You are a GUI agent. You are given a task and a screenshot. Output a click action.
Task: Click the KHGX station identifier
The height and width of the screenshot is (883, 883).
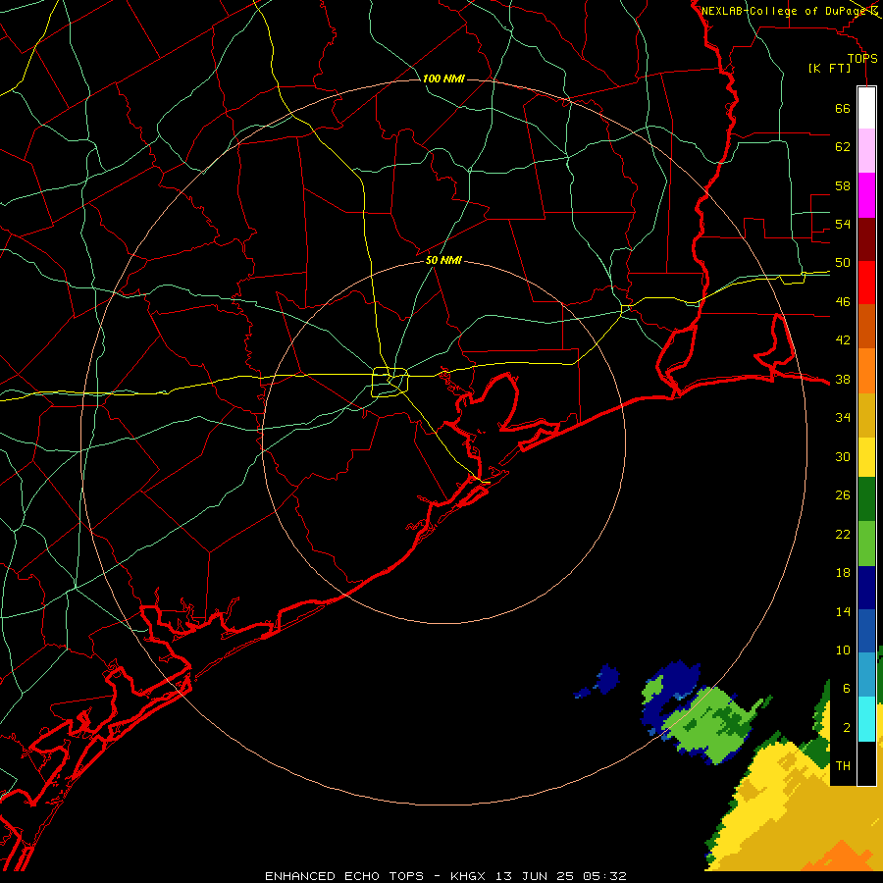[x=470, y=876]
